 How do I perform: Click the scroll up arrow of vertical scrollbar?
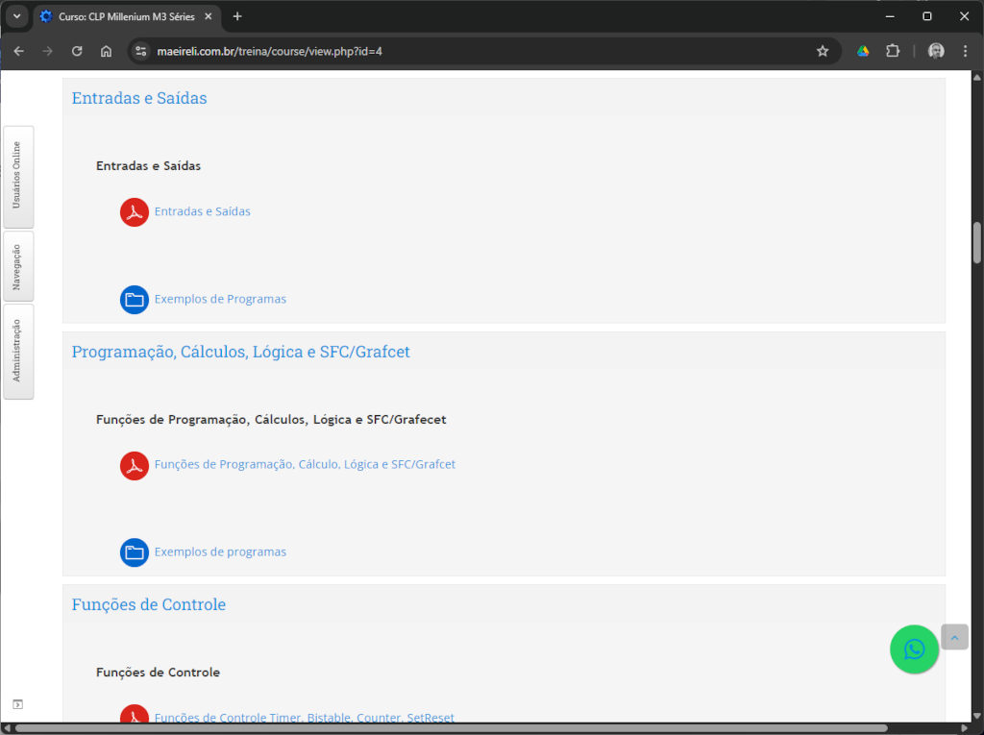(977, 77)
